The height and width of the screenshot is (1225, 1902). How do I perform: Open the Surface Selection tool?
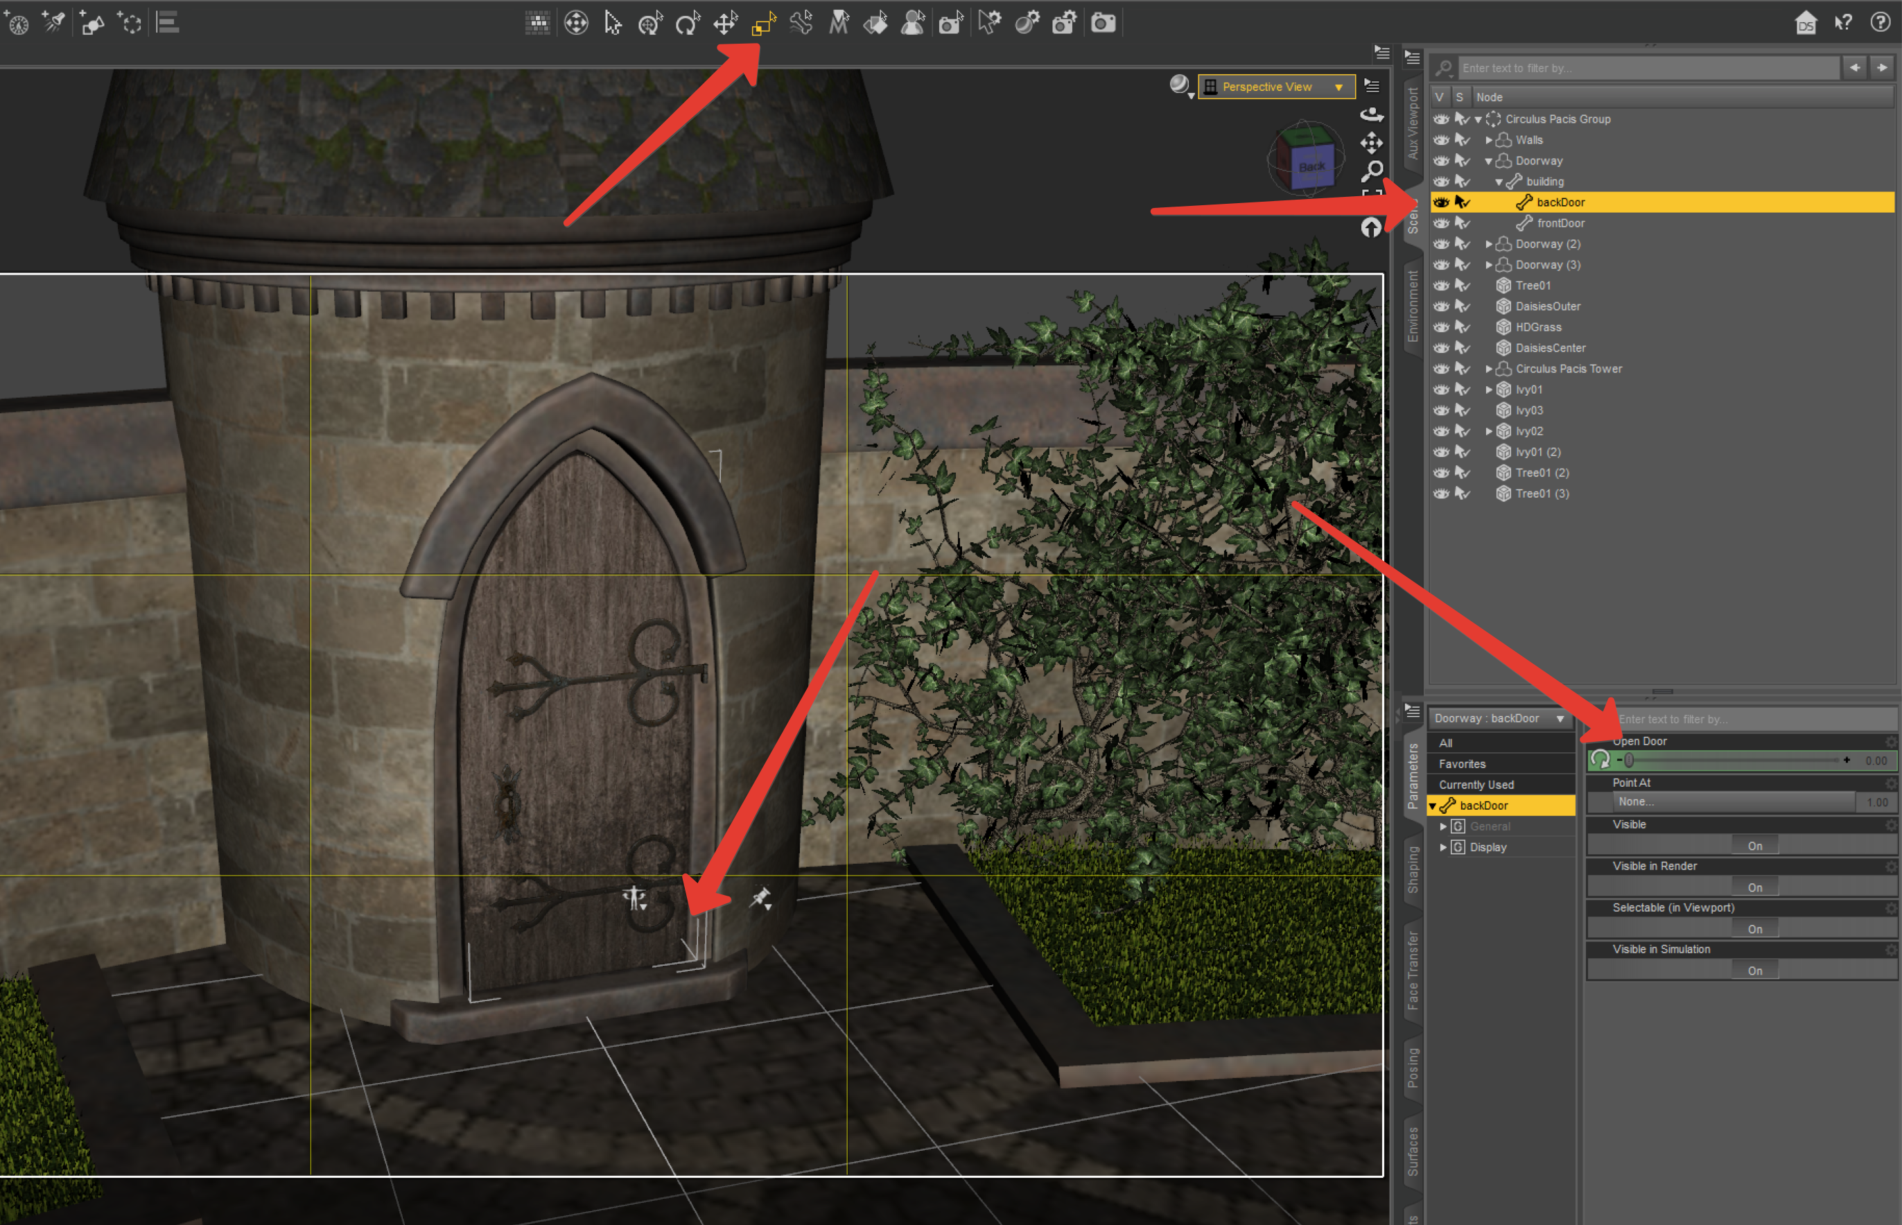point(875,23)
